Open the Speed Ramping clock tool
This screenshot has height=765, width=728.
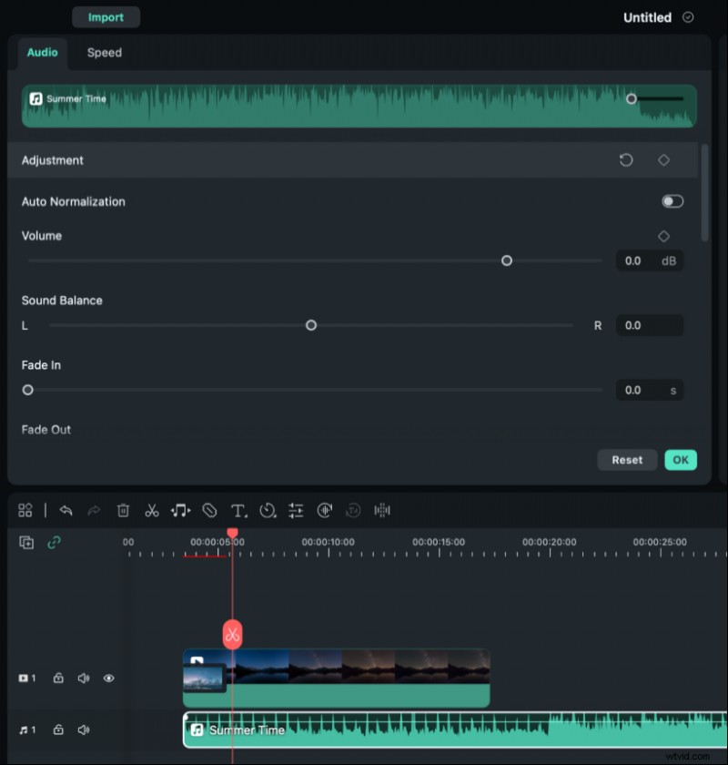(x=268, y=510)
